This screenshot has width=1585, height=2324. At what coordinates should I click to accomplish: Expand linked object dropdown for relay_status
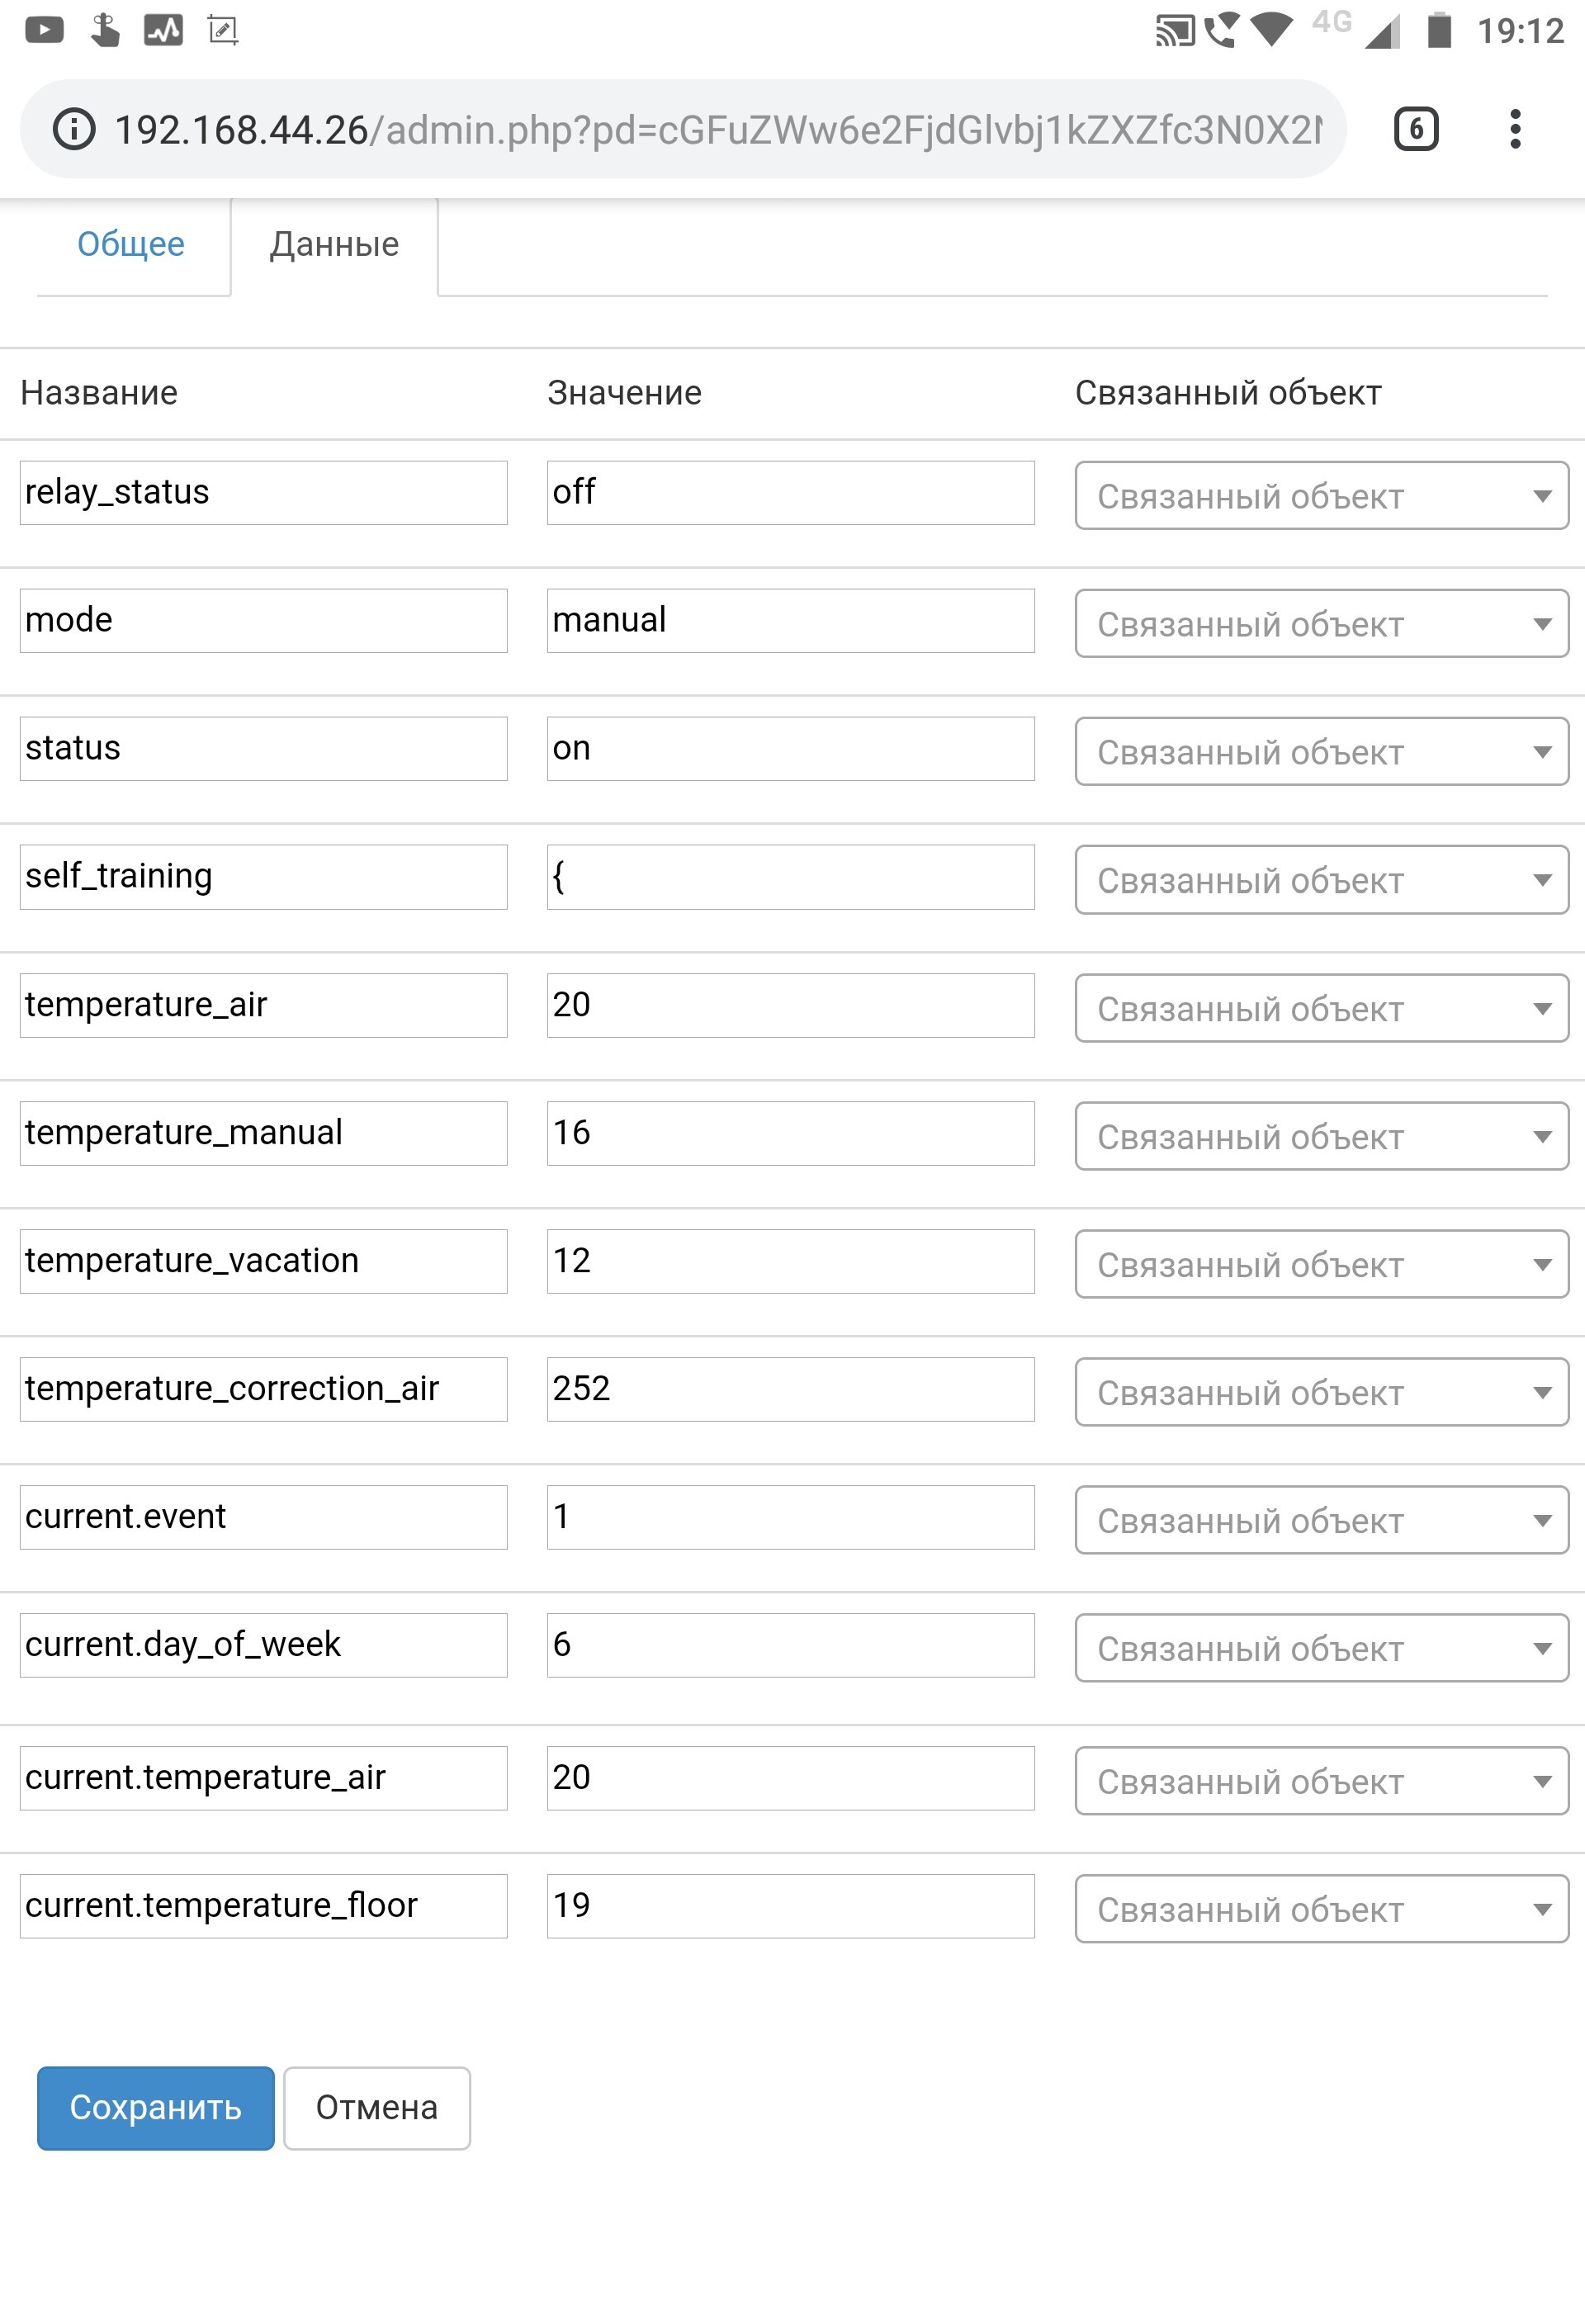point(1321,495)
